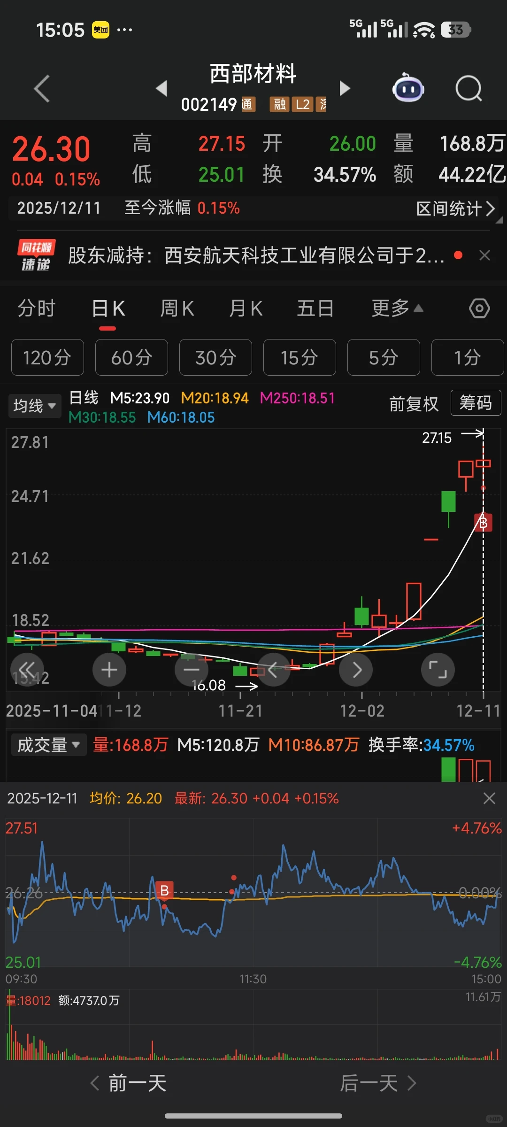Tap the battery indicator in status bar
507x1127 pixels.
point(456,30)
